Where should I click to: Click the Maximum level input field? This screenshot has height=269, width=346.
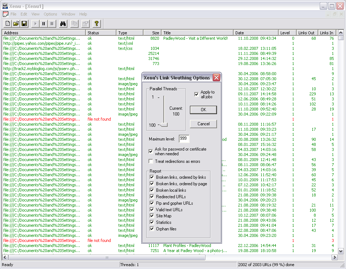tap(184, 139)
